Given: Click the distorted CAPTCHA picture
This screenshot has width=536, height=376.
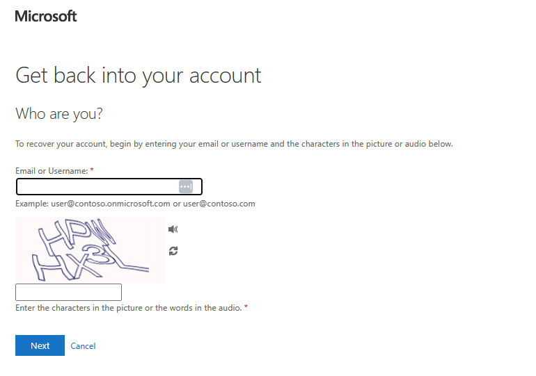Looking at the screenshot, I should tap(90, 250).
